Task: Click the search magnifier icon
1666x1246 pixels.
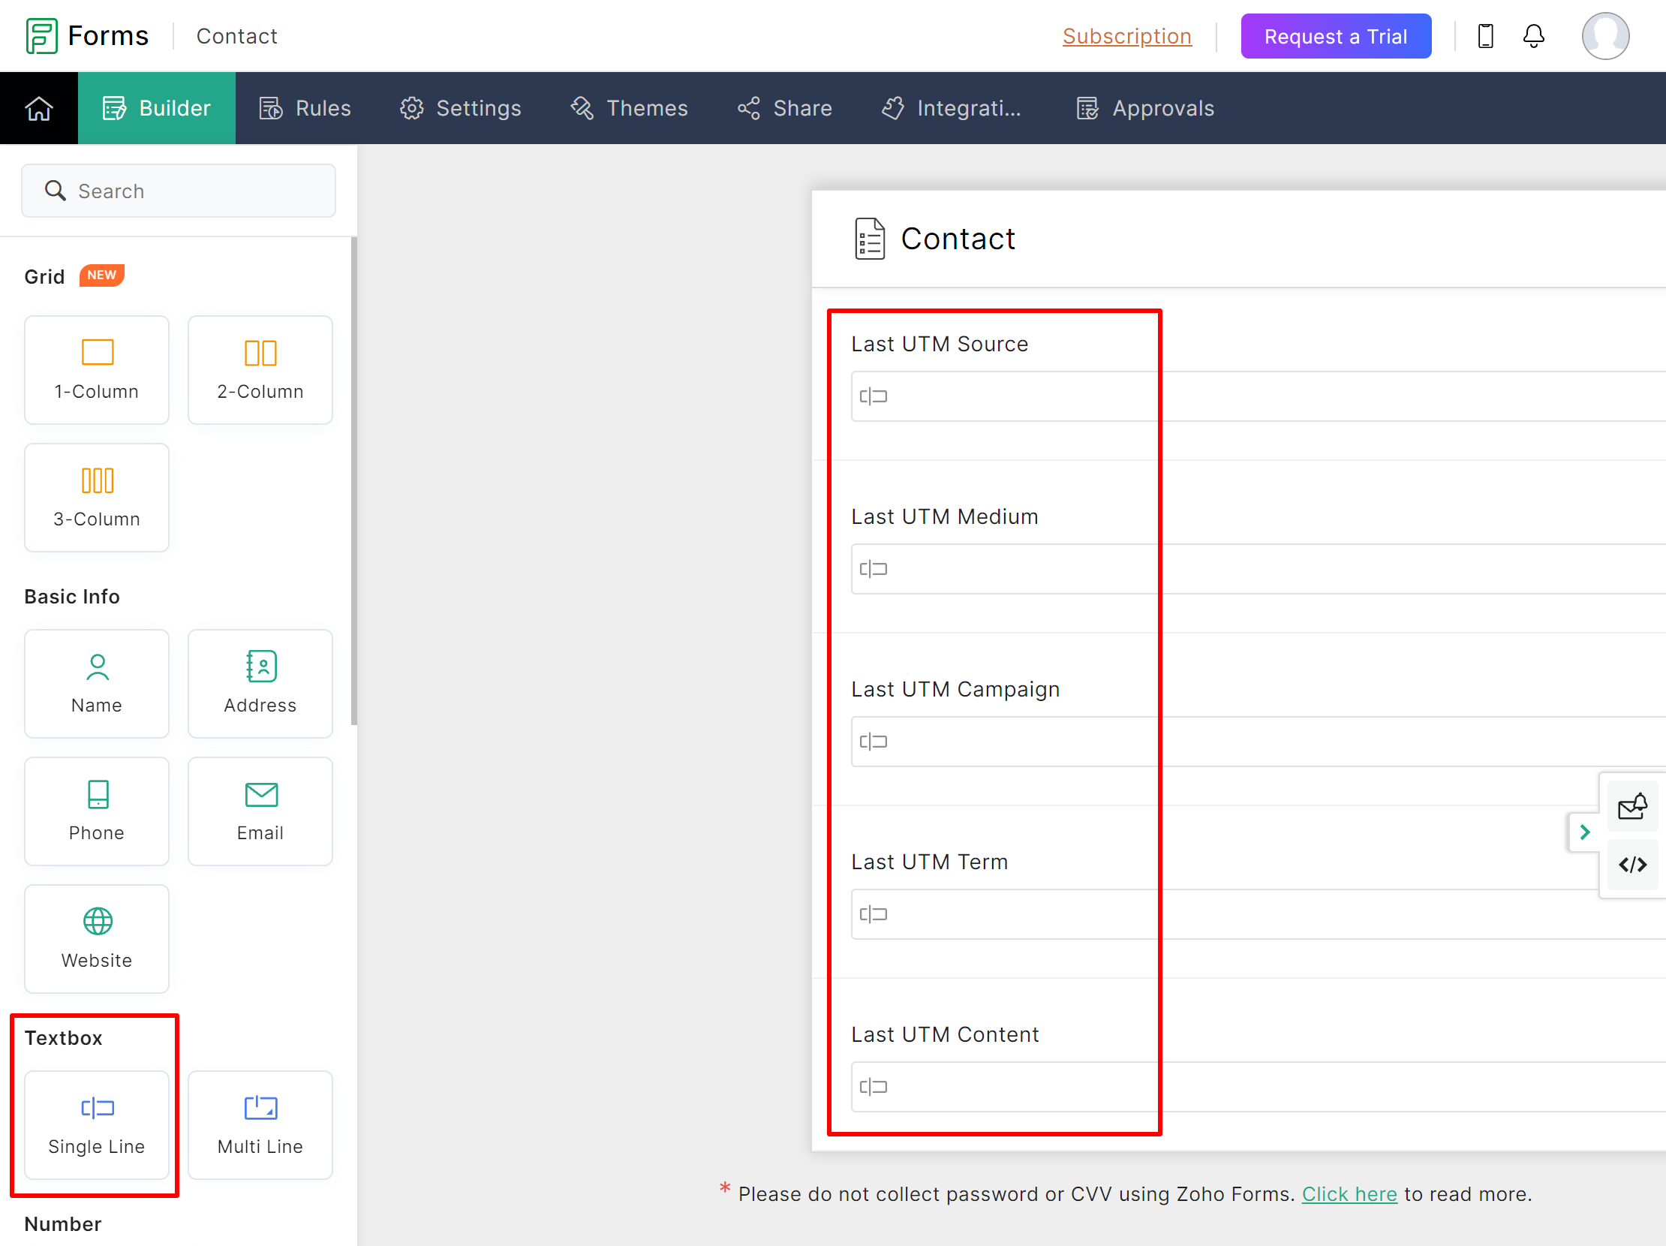Action: coord(55,191)
